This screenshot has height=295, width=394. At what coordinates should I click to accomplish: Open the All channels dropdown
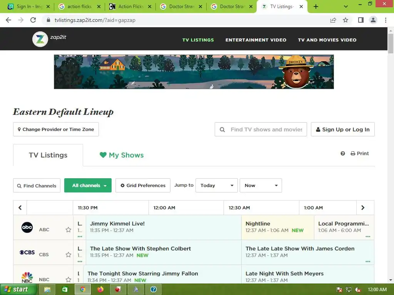88,186
